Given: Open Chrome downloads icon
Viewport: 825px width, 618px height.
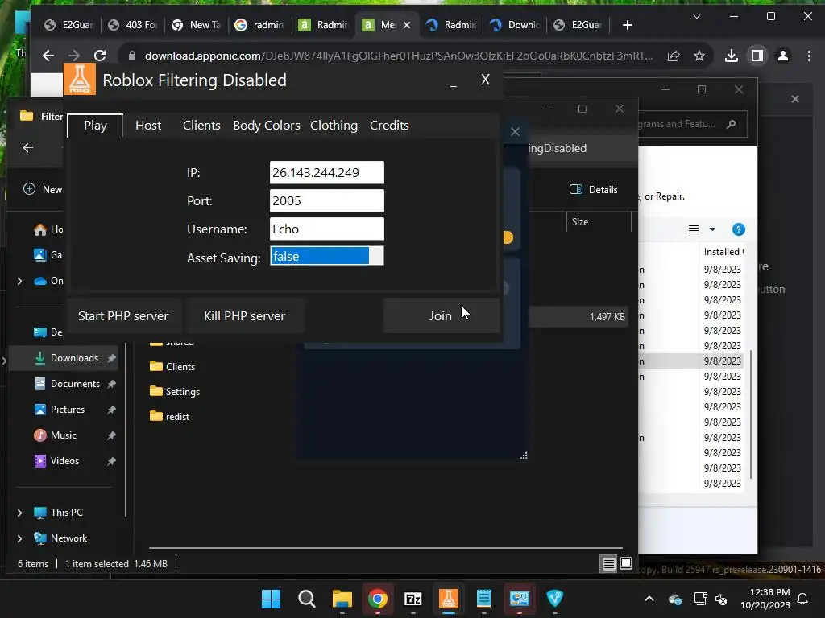Looking at the screenshot, I should (x=732, y=56).
